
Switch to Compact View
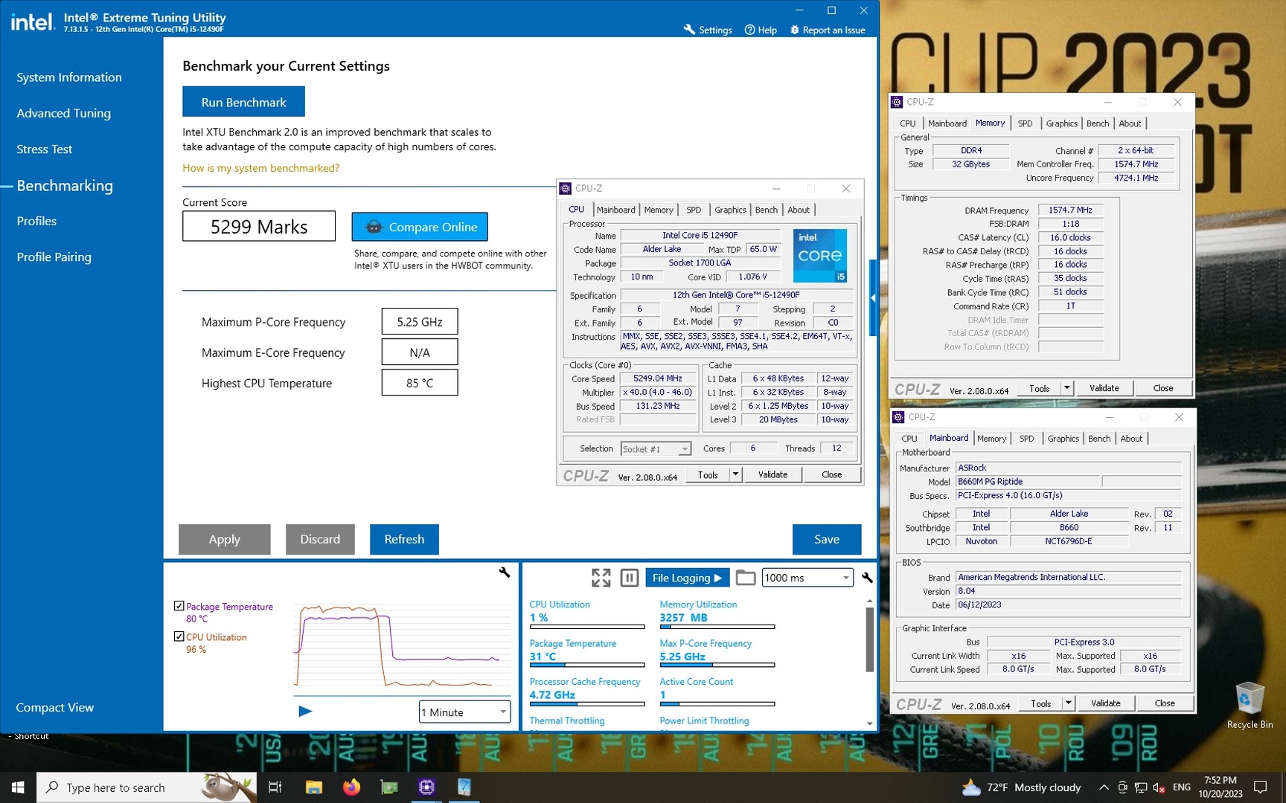click(x=55, y=707)
